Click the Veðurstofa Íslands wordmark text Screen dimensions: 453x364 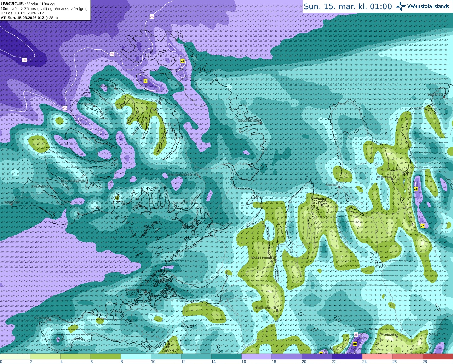[428, 6]
